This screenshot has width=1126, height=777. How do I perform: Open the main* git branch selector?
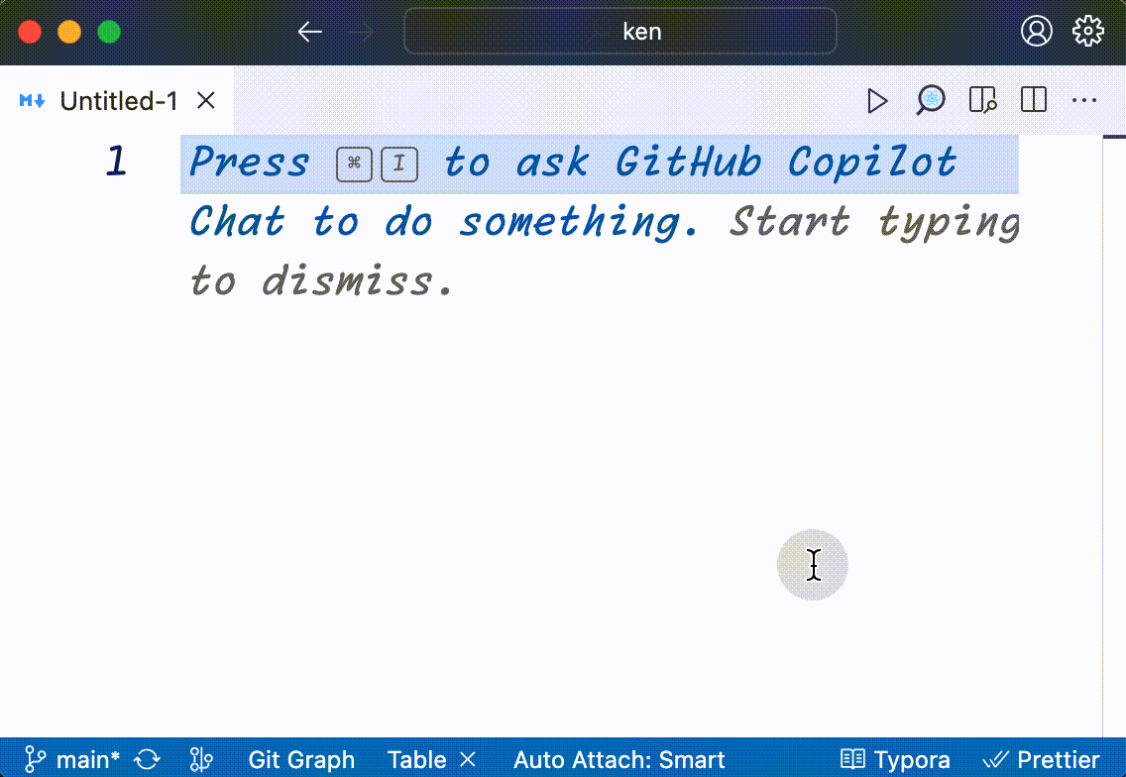click(x=71, y=759)
